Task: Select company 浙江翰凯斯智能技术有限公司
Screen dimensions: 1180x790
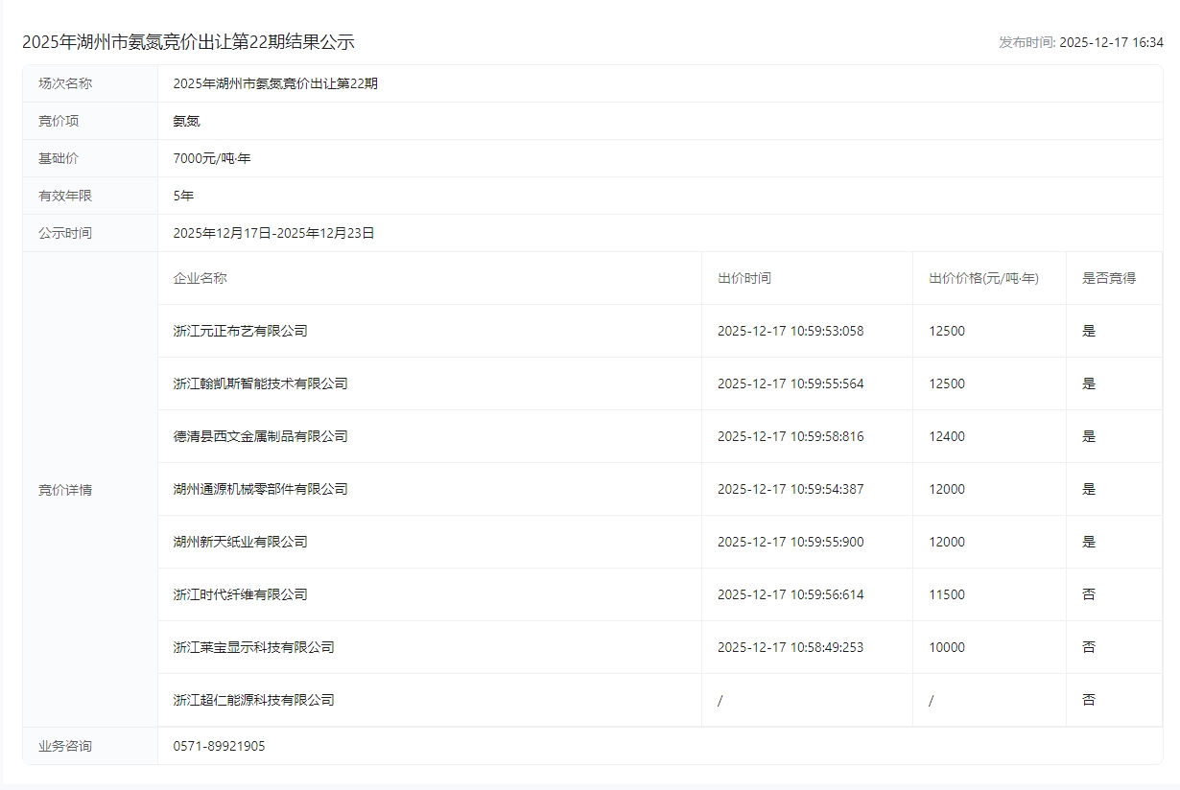Action: tap(260, 383)
